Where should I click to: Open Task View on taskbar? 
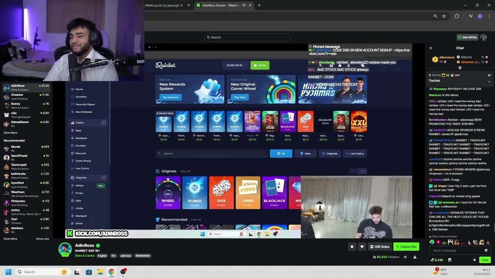(77, 272)
